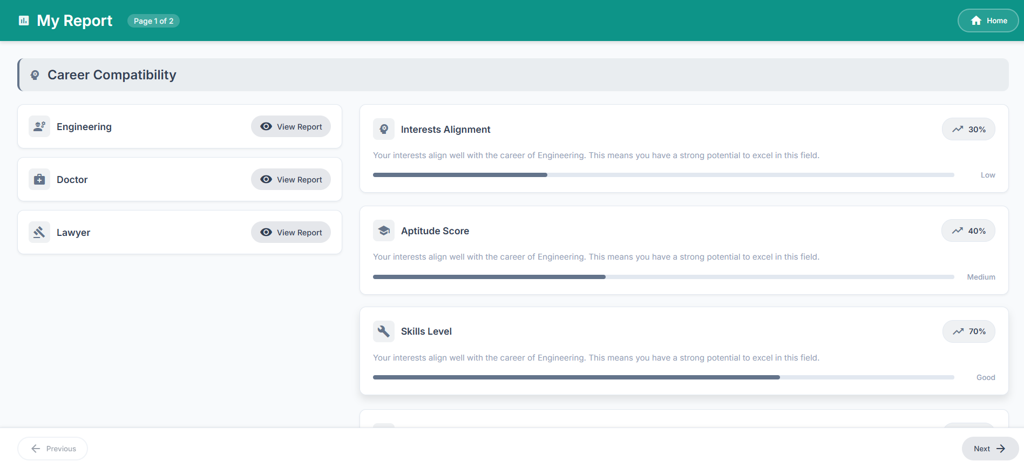Select the Lawyer career label

(73, 232)
